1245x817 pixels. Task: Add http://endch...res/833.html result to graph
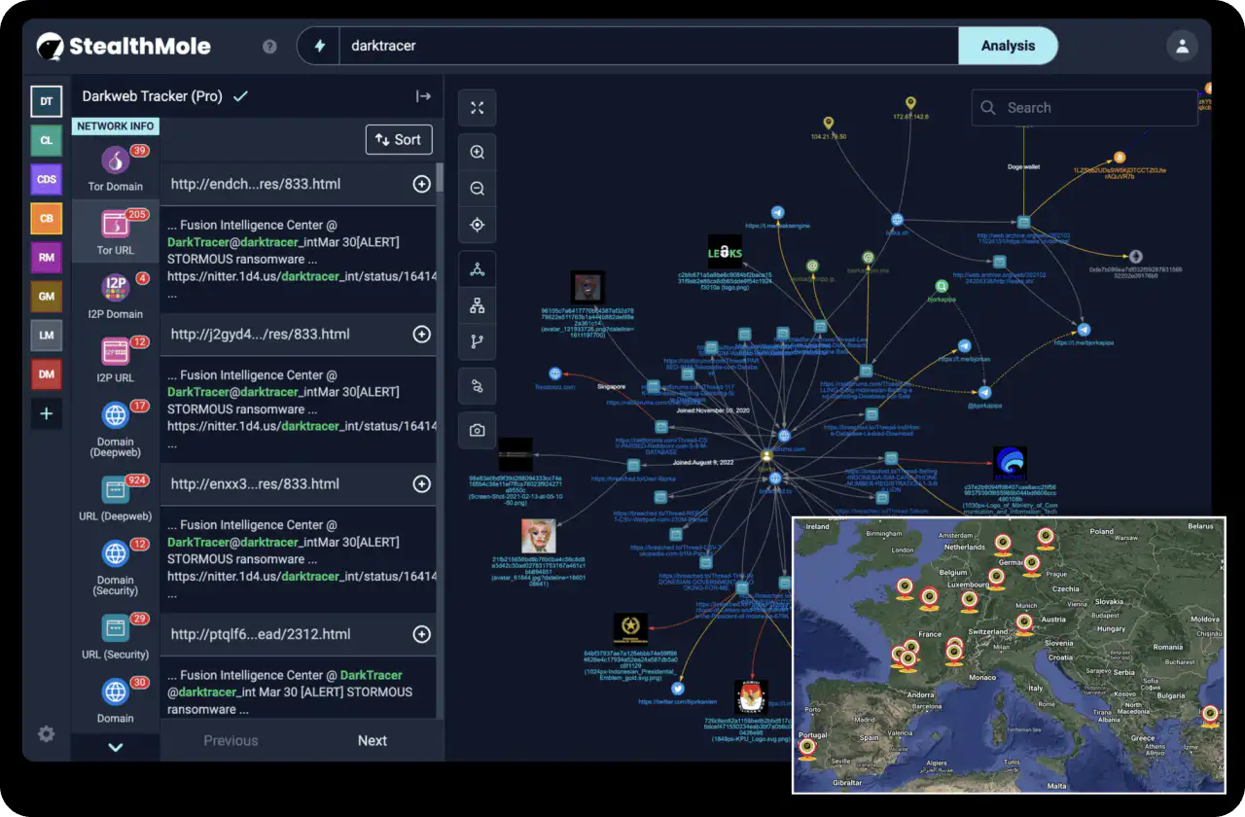[422, 184]
